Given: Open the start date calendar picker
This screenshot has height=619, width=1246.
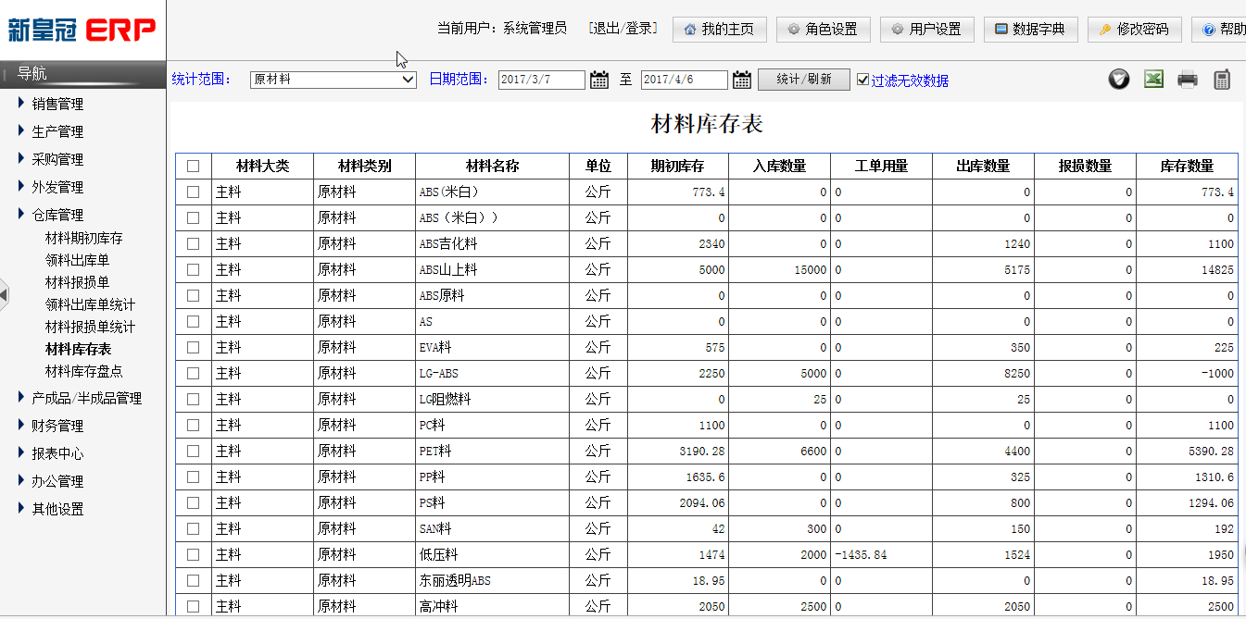Looking at the screenshot, I should [x=599, y=80].
